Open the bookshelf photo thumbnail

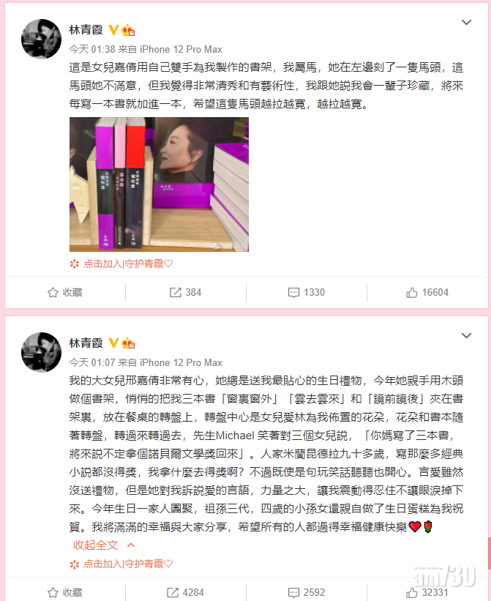pyautogui.click(x=159, y=184)
